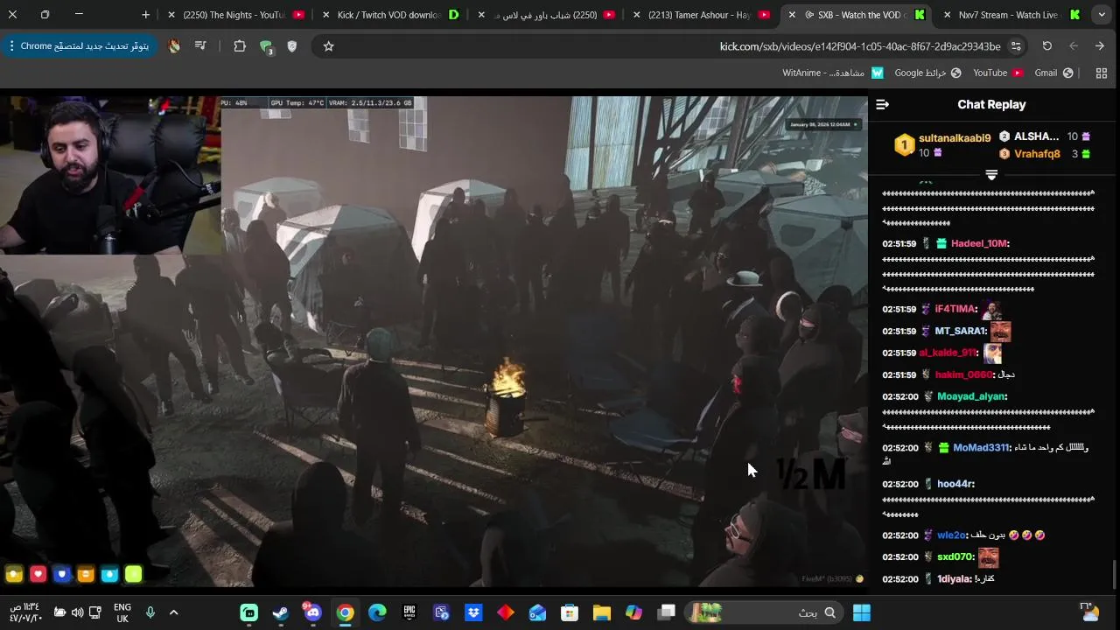The width and height of the screenshot is (1120, 630).
Task: Click hoo44r username in chat
Action: [955, 485]
